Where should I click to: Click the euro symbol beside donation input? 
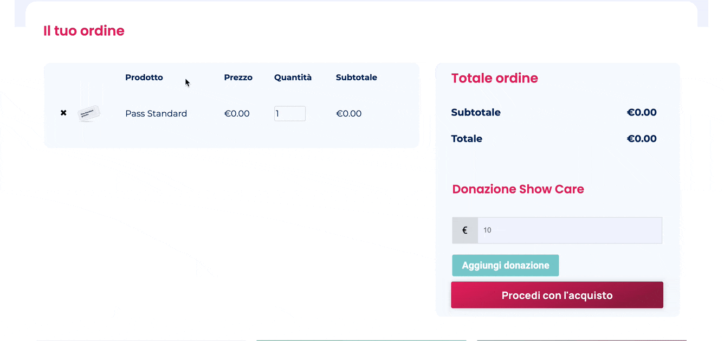(465, 230)
